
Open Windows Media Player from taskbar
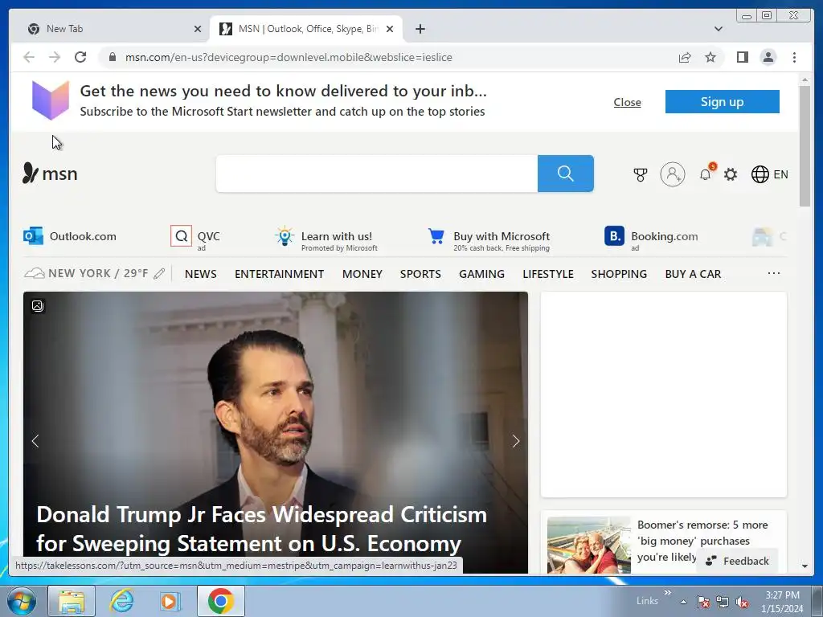(x=170, y=601)
